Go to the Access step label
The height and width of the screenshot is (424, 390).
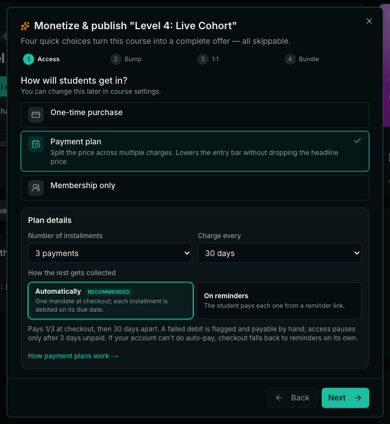48,59
